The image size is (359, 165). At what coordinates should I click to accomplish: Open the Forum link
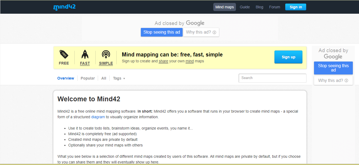[x=274, y=7]
